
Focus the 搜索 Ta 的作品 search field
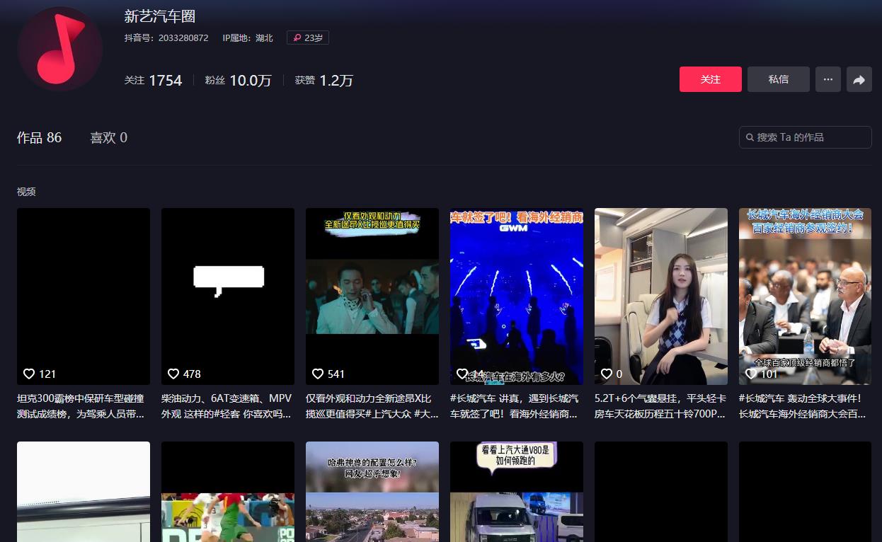[x=806, y=137]
